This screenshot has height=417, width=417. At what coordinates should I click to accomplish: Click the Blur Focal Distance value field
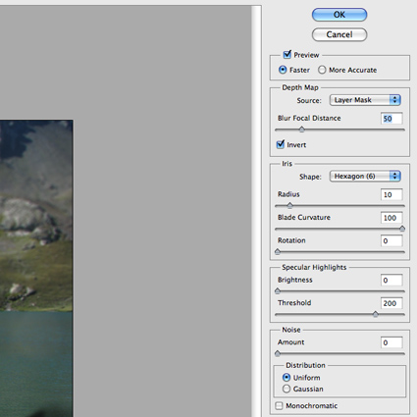(391, 119)
